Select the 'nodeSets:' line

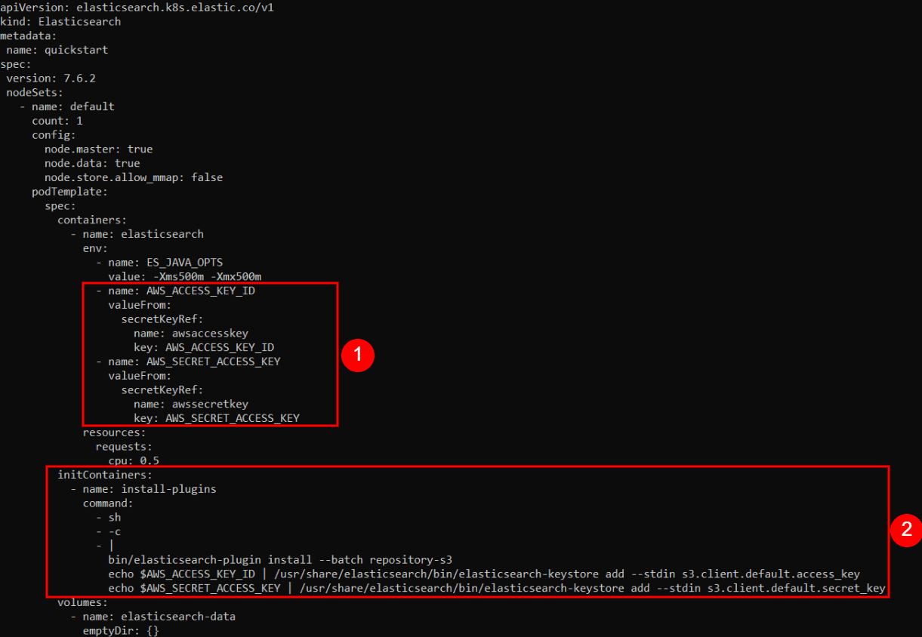35,92
